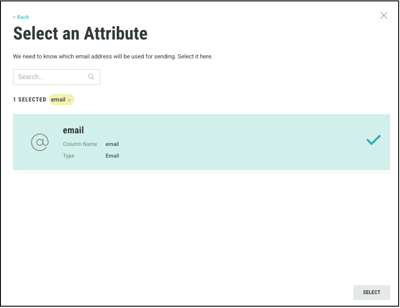
Task: Close the Select an Attribute dialog
Action: pos(383,16)
